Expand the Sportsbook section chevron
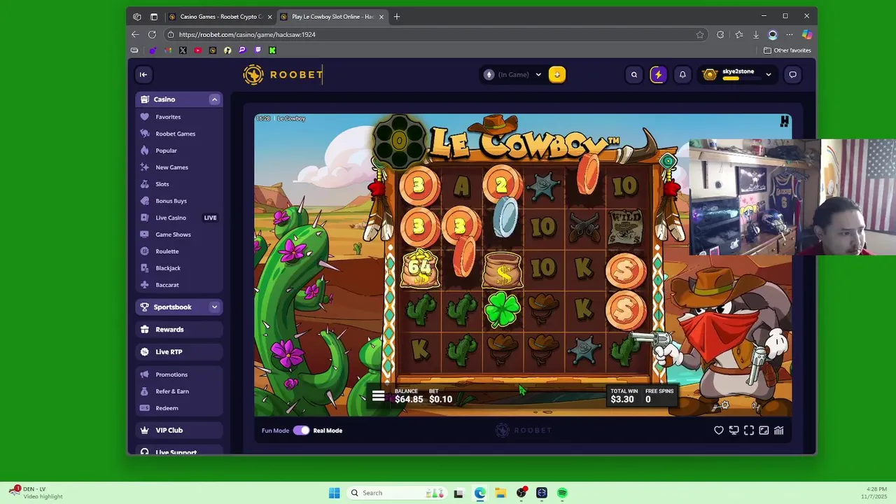The image size is (896, 504). [x=214, y=307]
